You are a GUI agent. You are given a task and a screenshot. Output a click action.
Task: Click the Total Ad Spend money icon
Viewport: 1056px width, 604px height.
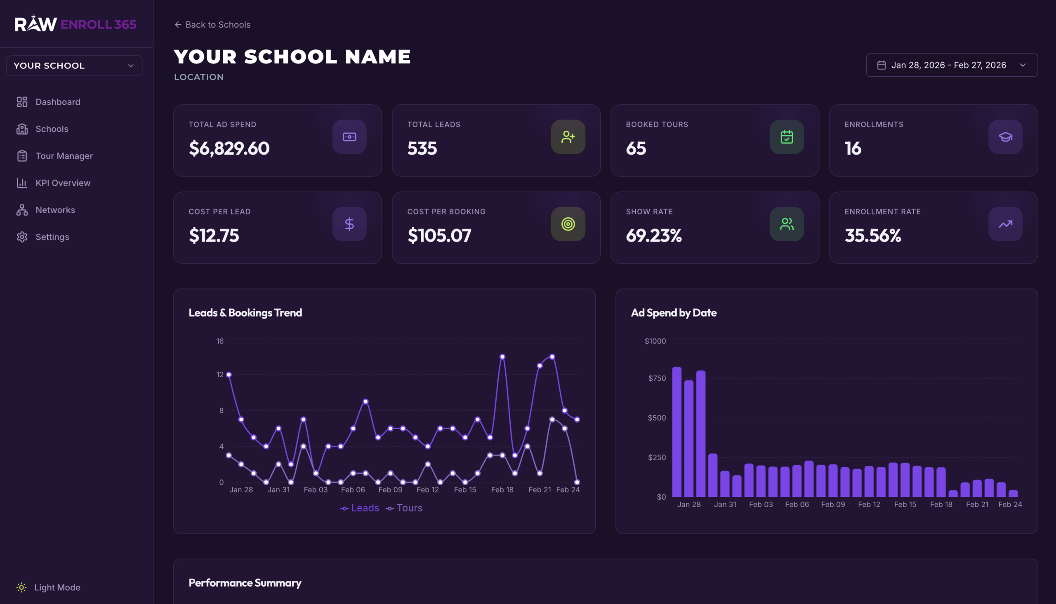349,137
